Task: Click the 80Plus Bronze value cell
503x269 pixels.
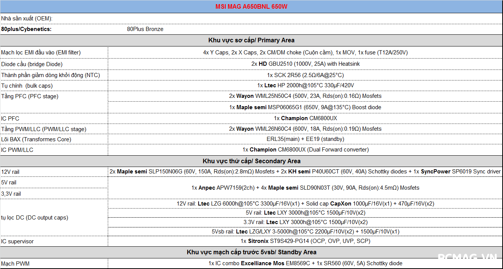Action: pyautogui.click(x=145, y=29)
